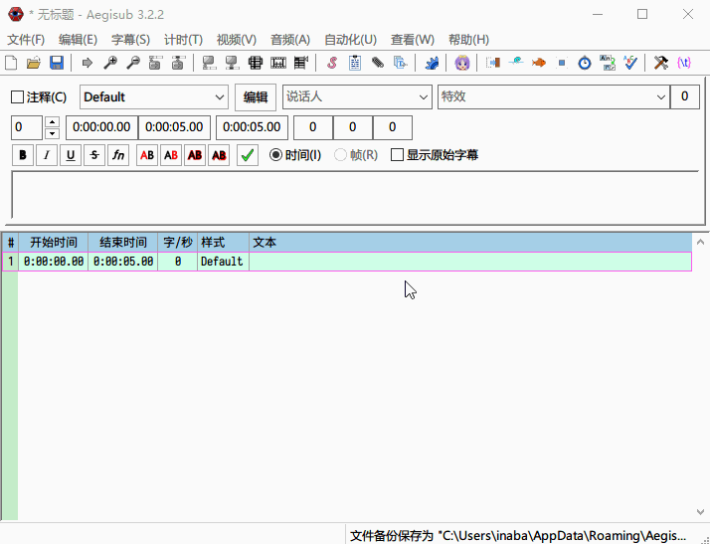Click the Jump To arrow icon
710x544 pixels.
(x=87, y=63)
